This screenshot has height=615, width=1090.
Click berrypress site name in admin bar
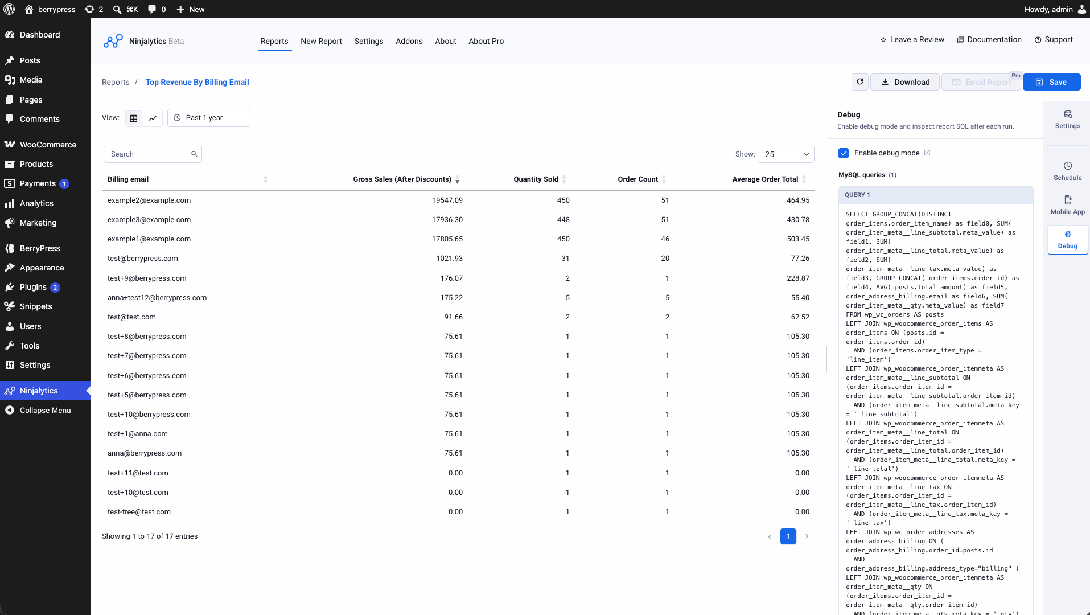tap(50, 9)
